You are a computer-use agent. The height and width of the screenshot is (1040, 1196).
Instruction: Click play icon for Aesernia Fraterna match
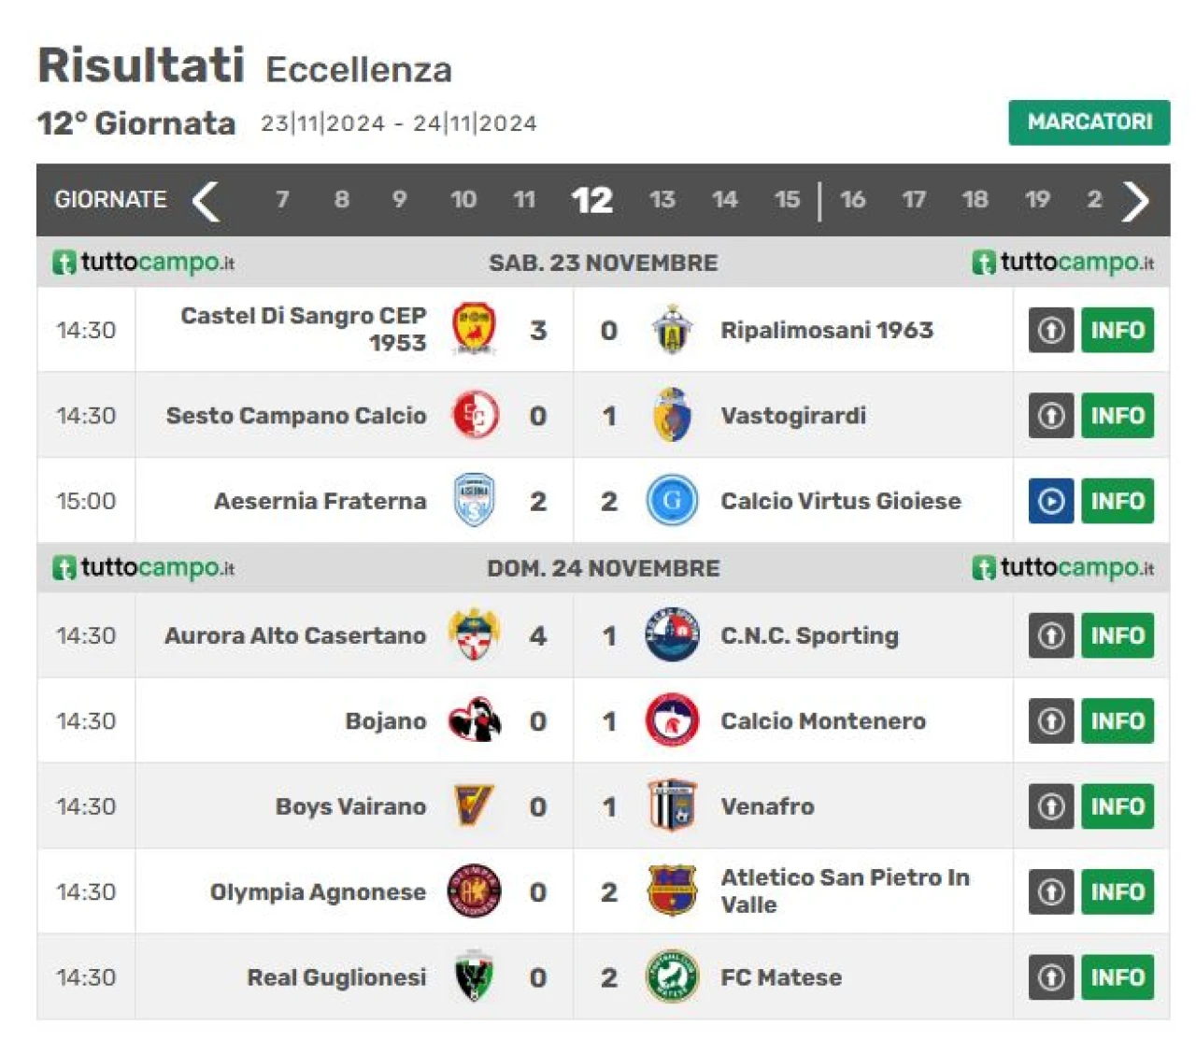tap(1051, 501)
